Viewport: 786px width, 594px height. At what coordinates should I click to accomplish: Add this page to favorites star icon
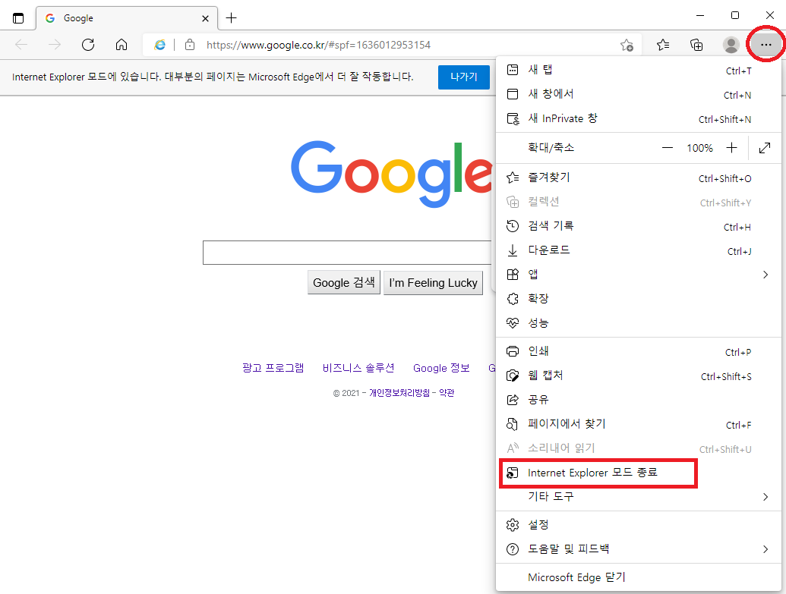[627, 45]
